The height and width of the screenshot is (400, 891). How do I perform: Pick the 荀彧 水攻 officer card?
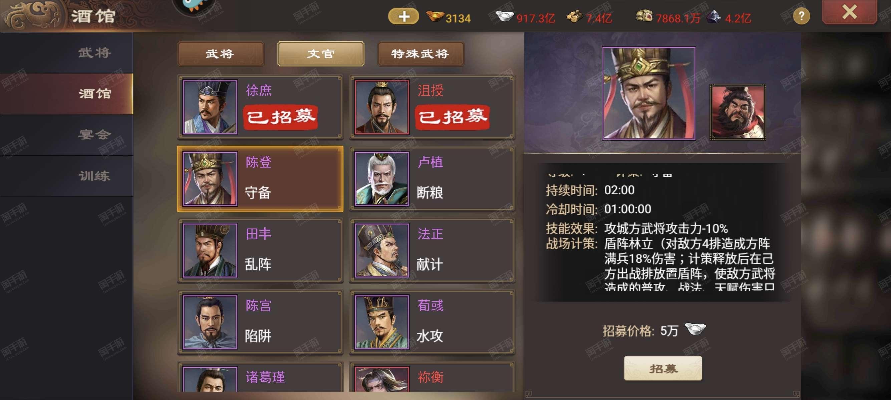432,322
